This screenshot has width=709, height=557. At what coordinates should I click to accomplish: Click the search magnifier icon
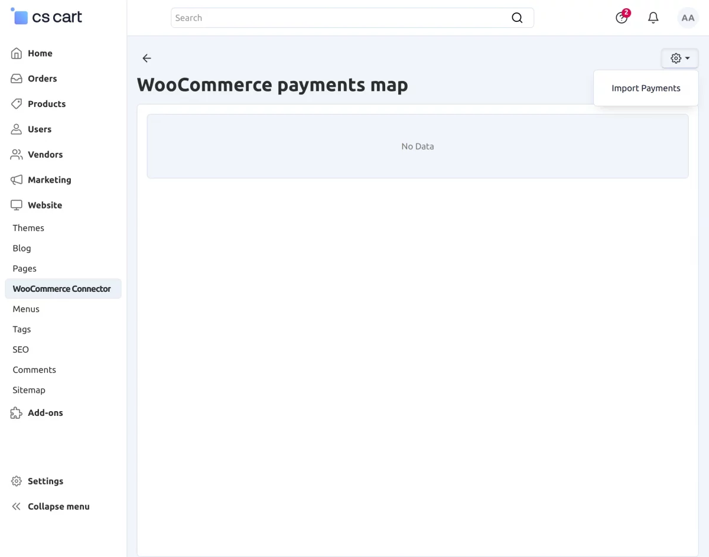point(517,18)
